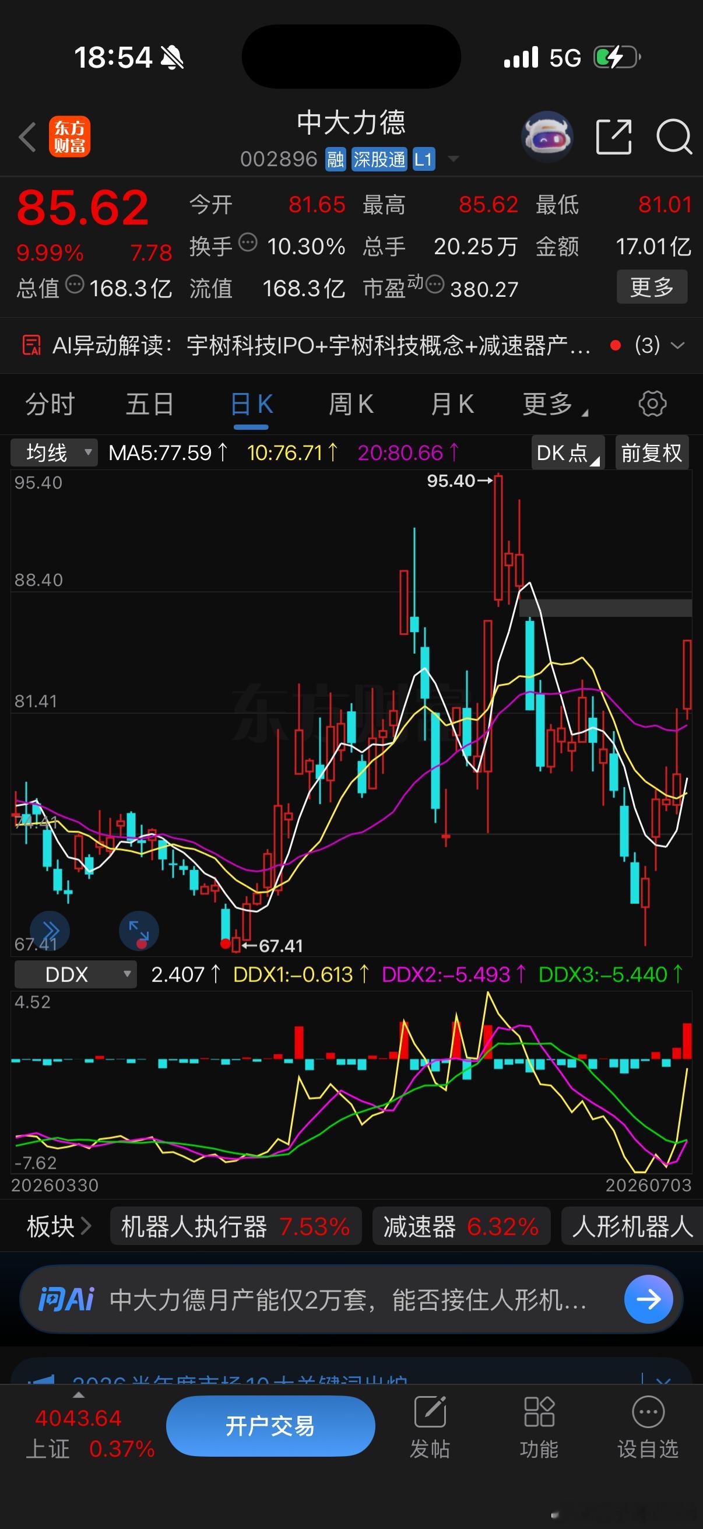Open the DK点 dropdown

[568, 453]
